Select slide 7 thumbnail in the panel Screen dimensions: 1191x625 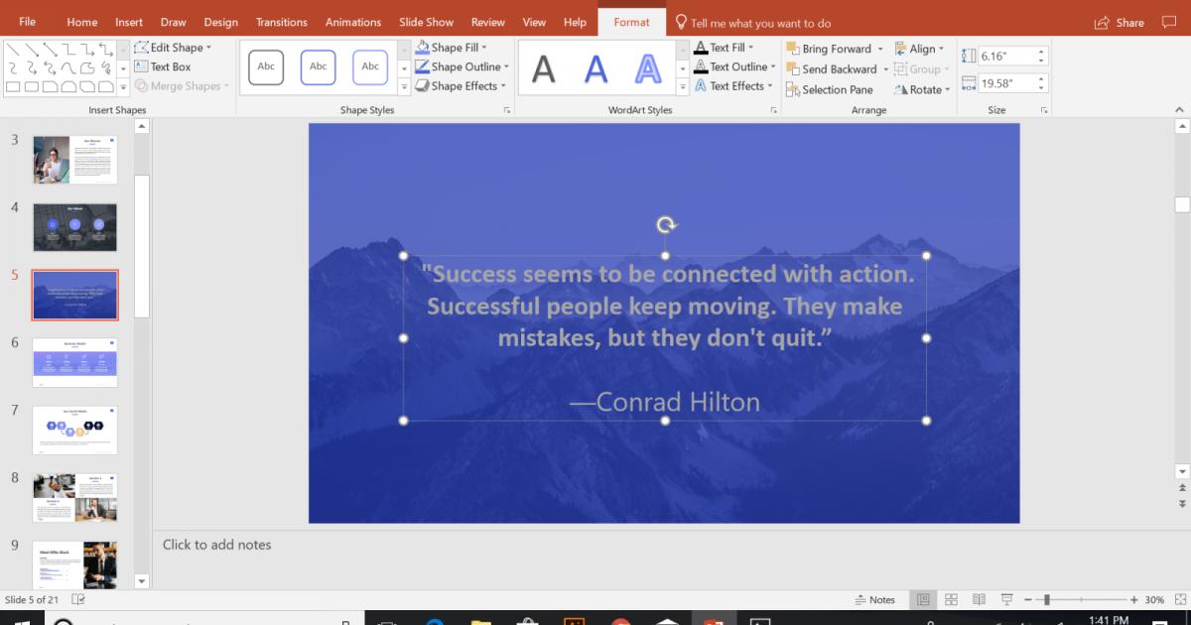click(x=74, y=430)
